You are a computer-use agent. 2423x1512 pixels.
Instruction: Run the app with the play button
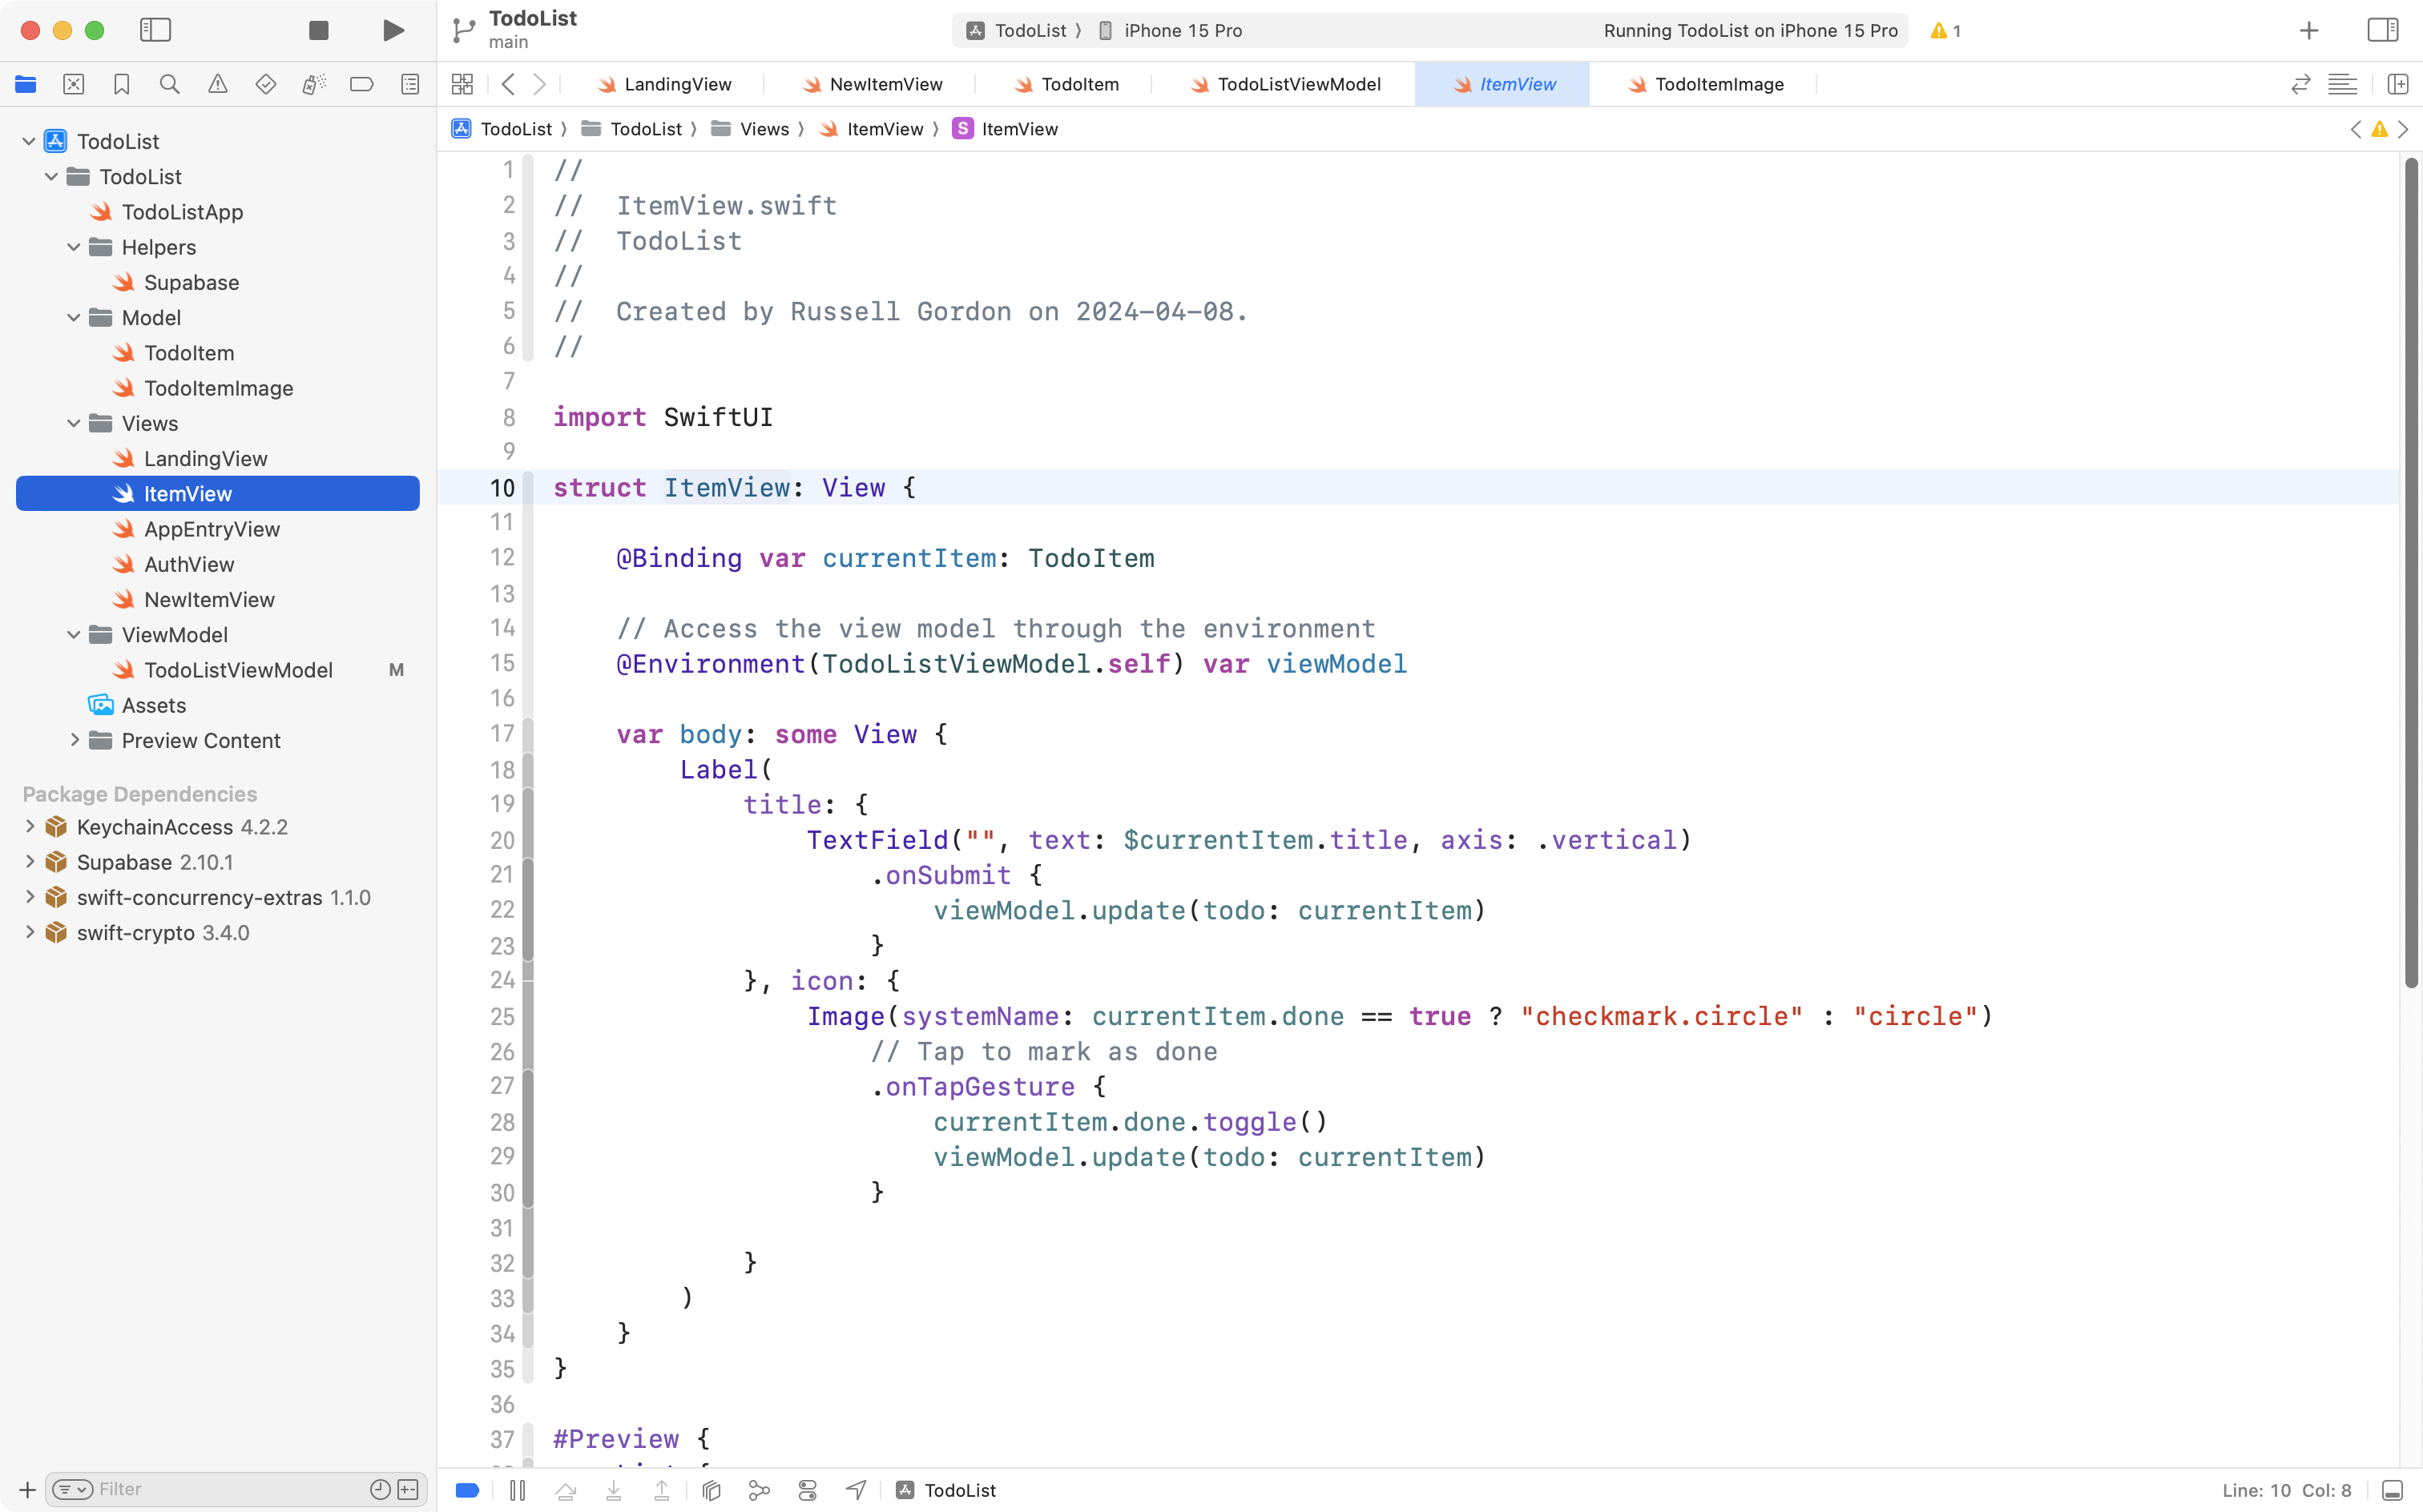click(392, 30)
